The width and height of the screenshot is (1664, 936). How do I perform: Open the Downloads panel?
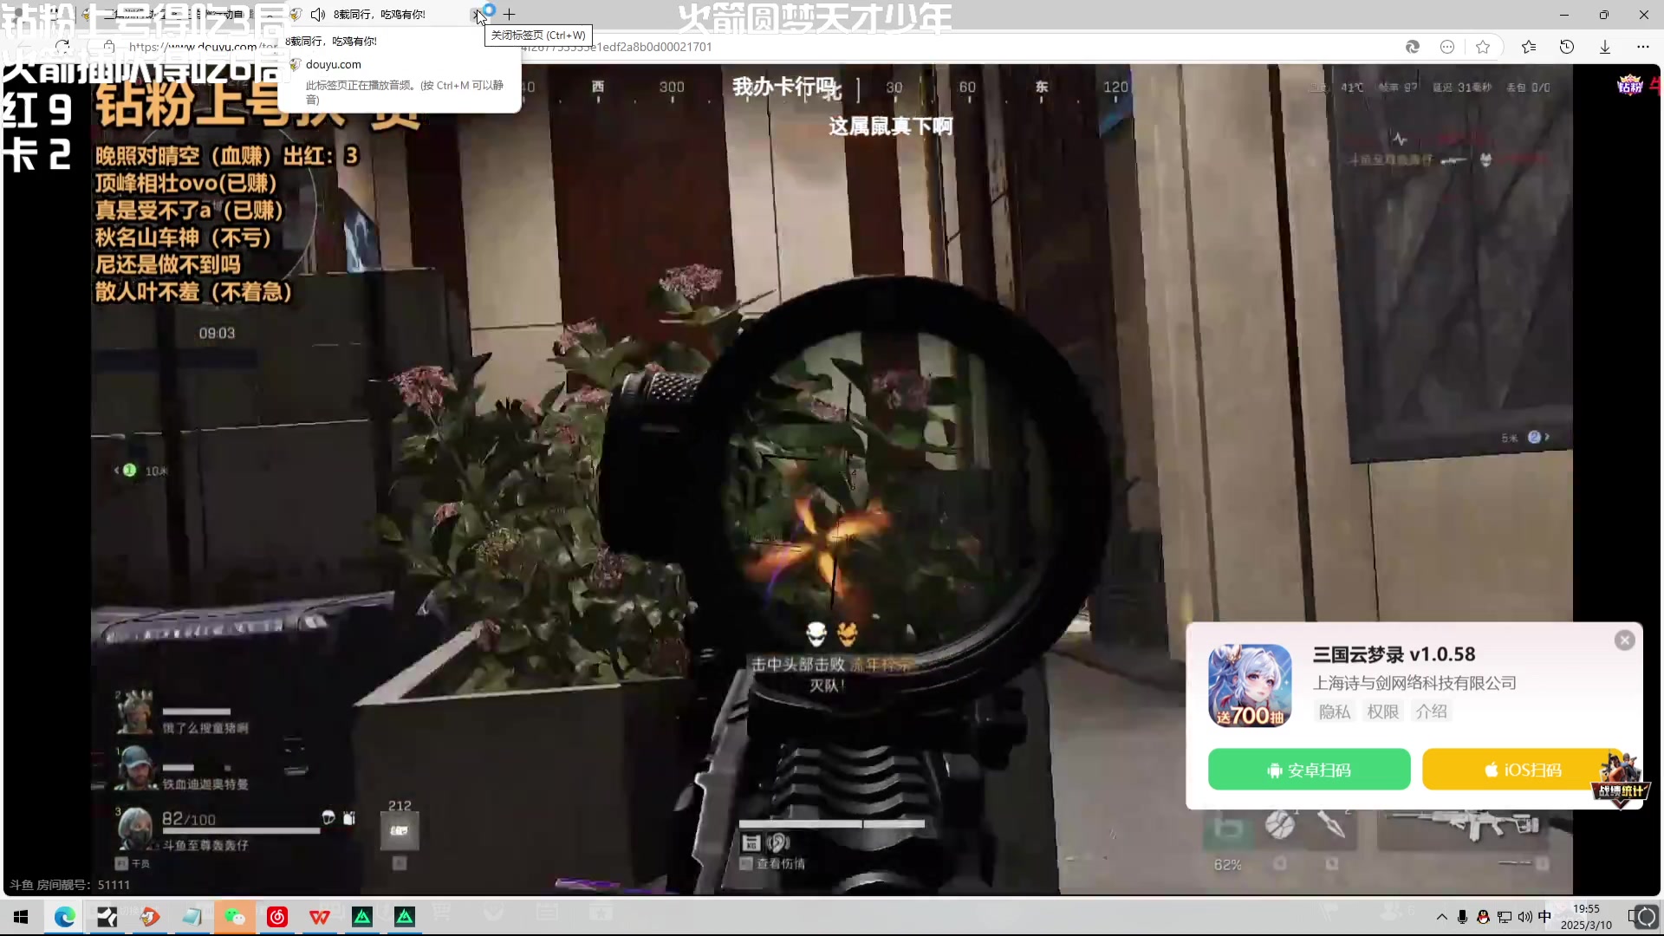(1605, 47)
